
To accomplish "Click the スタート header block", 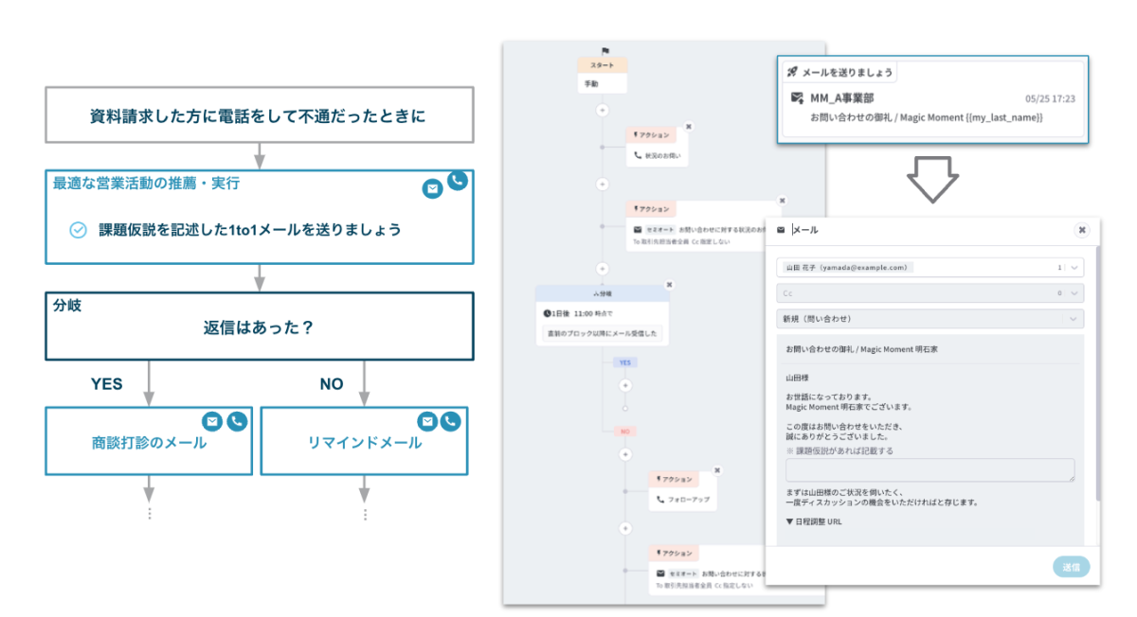I will [602, 65].
